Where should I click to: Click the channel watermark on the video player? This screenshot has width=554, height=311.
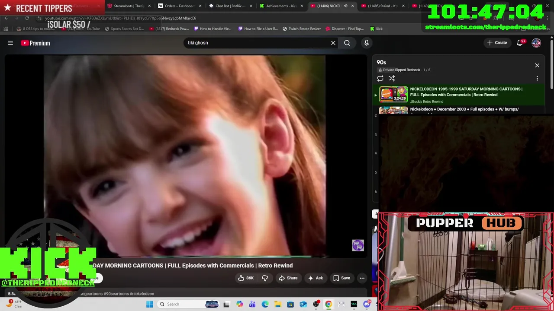pos(358,245)
